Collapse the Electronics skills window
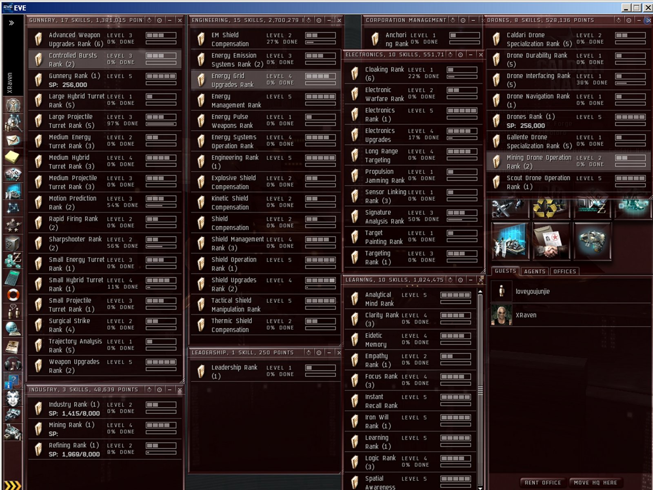This screenshot has width=653, height=490. click(471, 54)
